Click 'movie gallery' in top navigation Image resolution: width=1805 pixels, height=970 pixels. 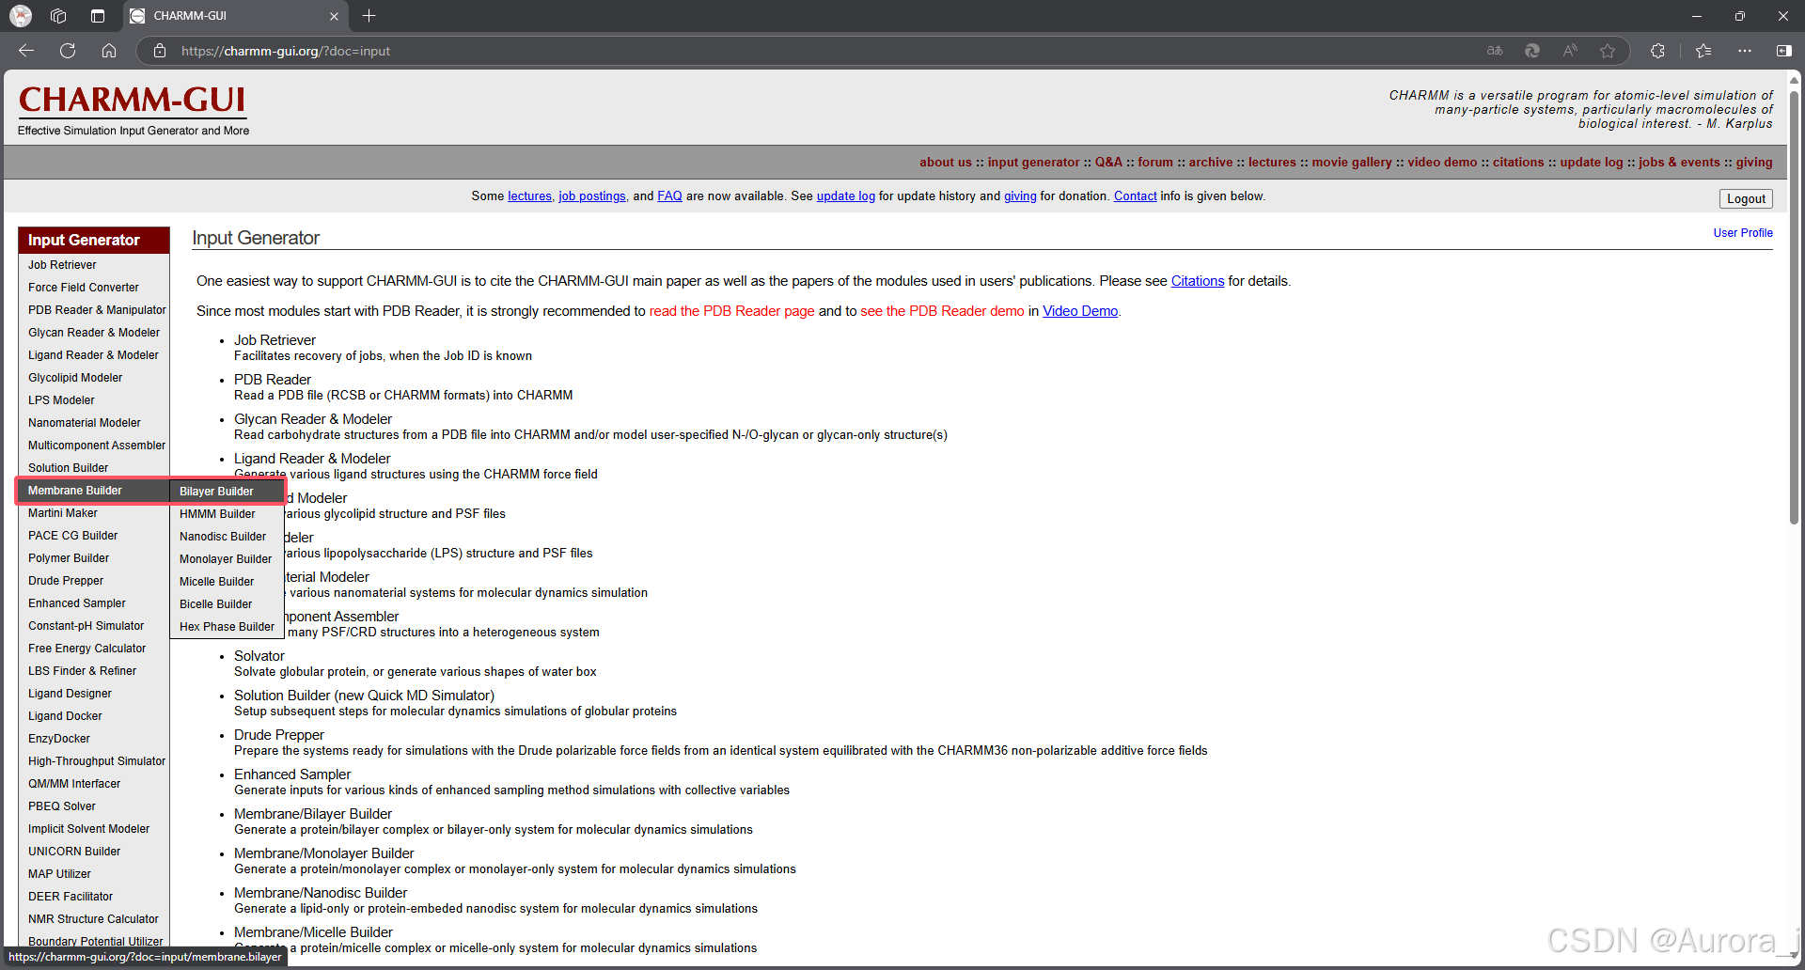click(1351, 163)
